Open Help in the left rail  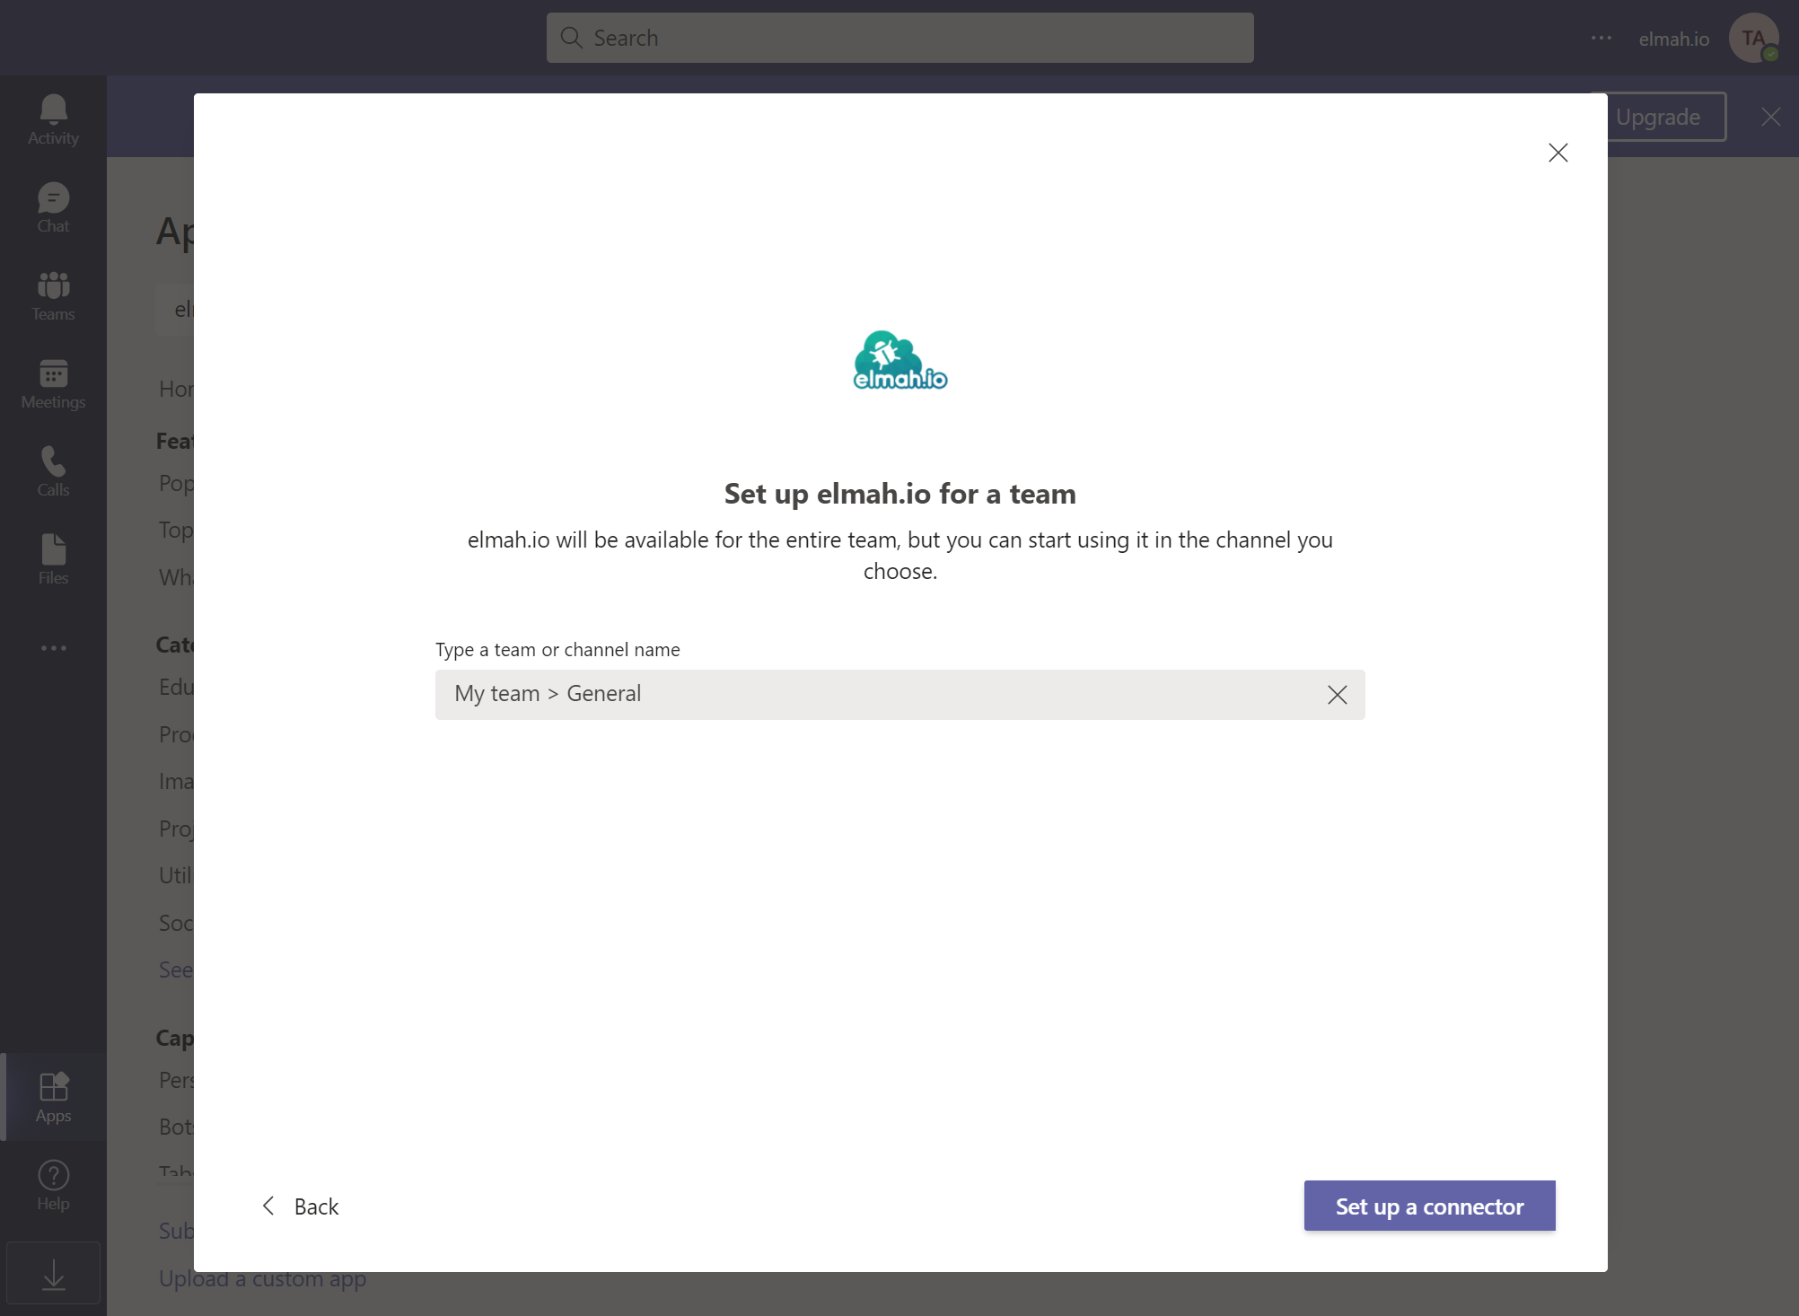point(53,1185)
